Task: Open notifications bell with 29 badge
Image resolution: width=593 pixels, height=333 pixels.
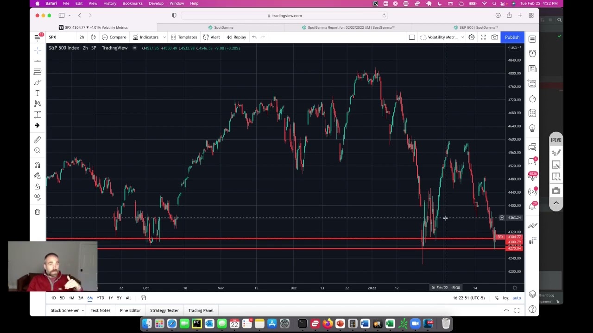Action: coord(532,206)
